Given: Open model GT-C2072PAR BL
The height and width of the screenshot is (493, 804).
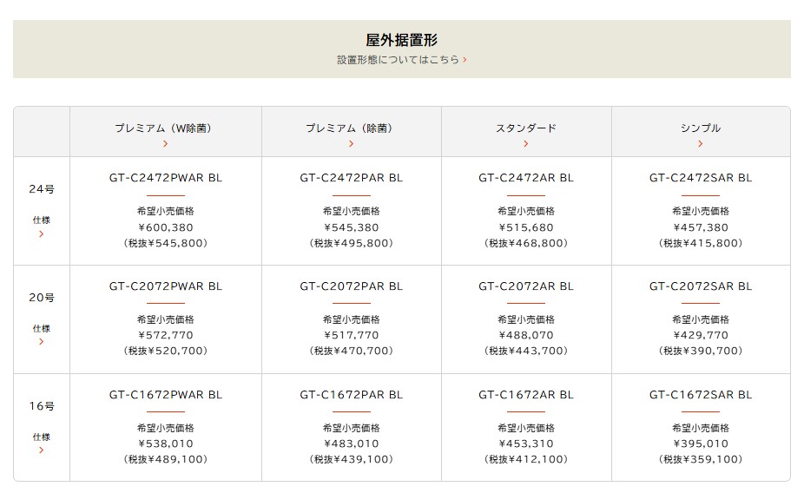Looking at the screenshot, I should pos(351,286).
